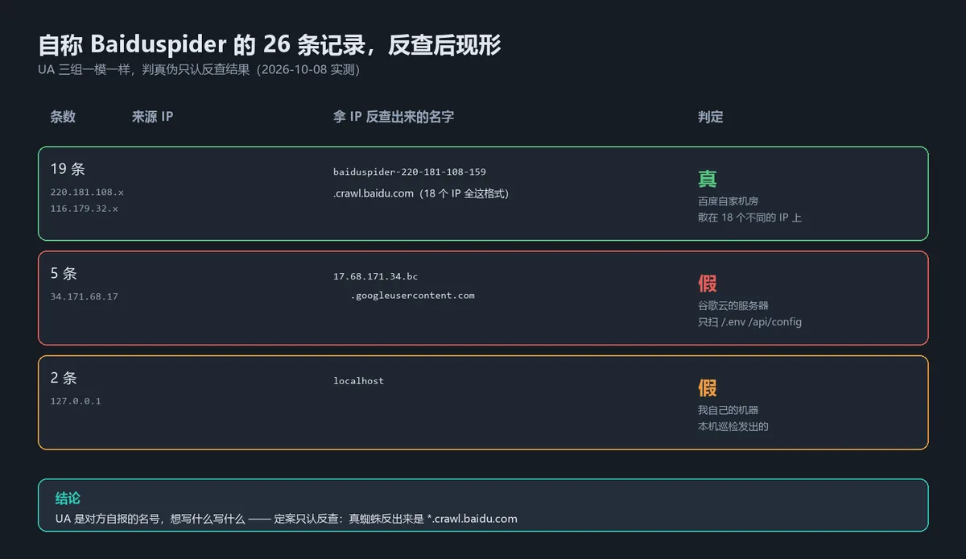Click the text 本机巡检发出的
This screenshot has height=559, width=966.
[733, 426]
